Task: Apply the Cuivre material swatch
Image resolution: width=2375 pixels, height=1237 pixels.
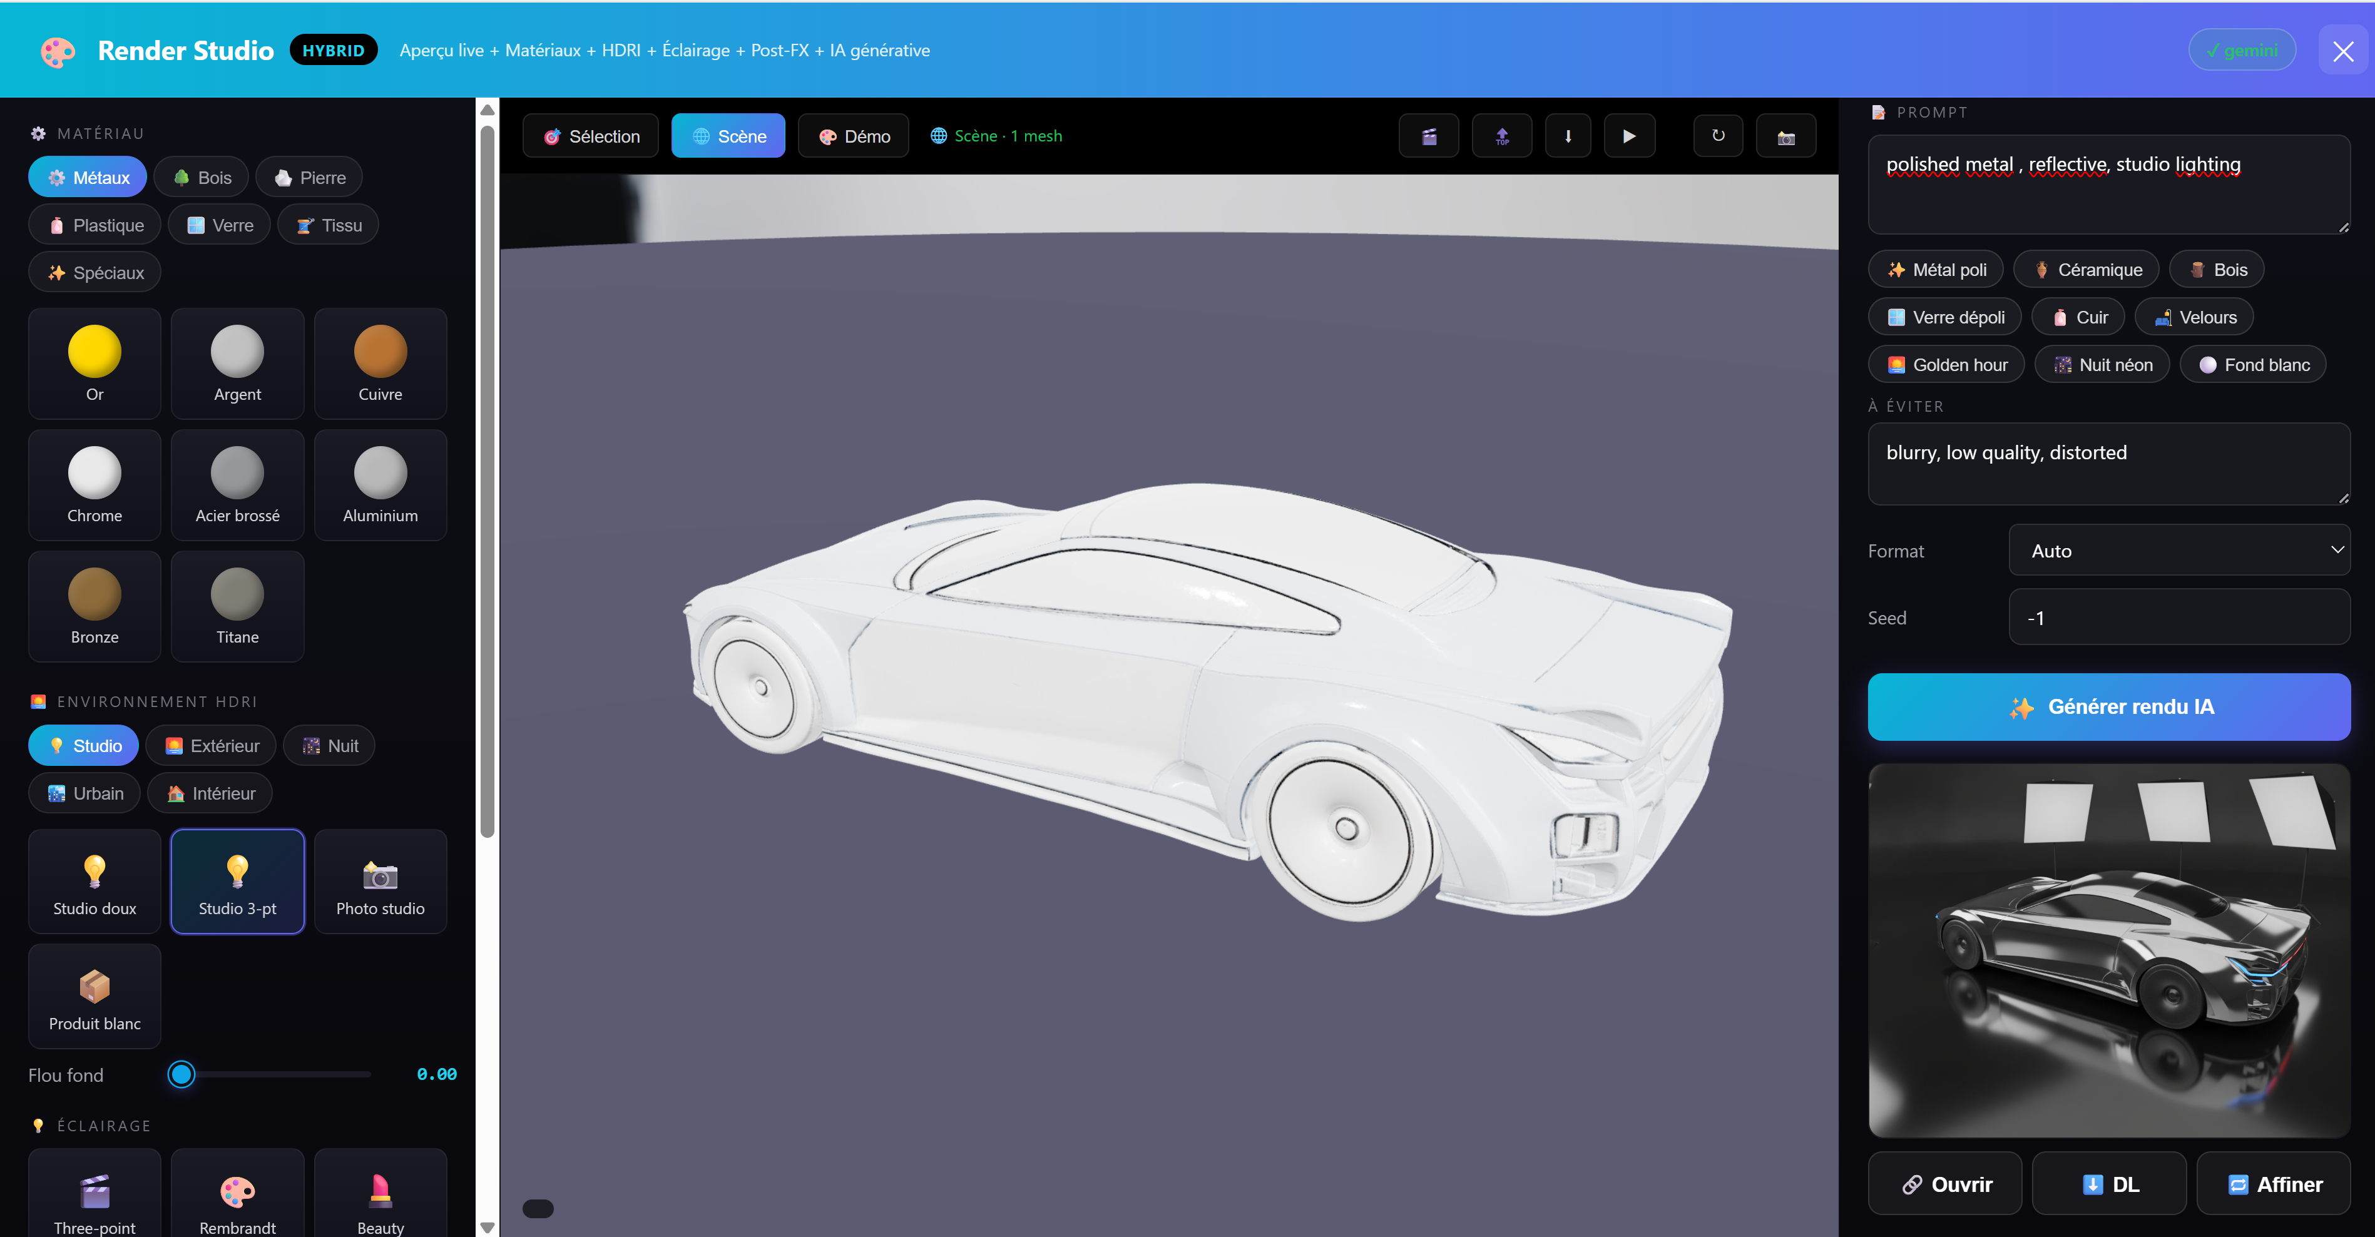Action: pos(381,364)
